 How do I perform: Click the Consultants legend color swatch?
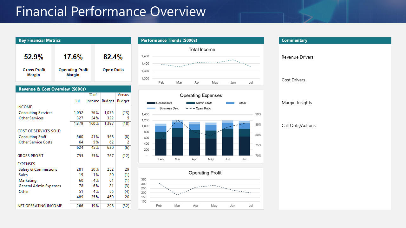(151, 103)
